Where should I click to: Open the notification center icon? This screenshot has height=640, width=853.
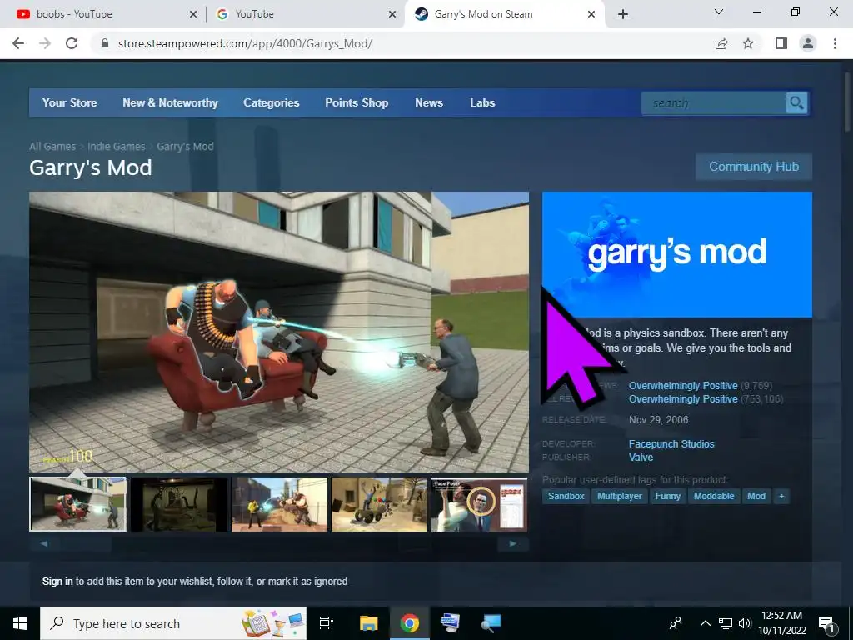pos(826,623)
